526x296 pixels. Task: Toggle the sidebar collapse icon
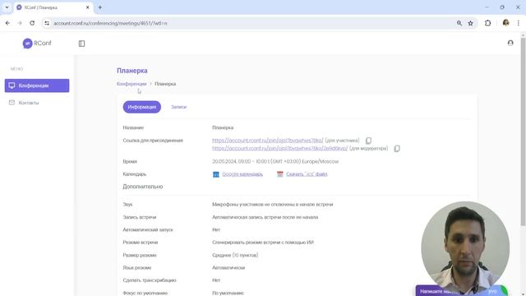(x=81, y=44)
